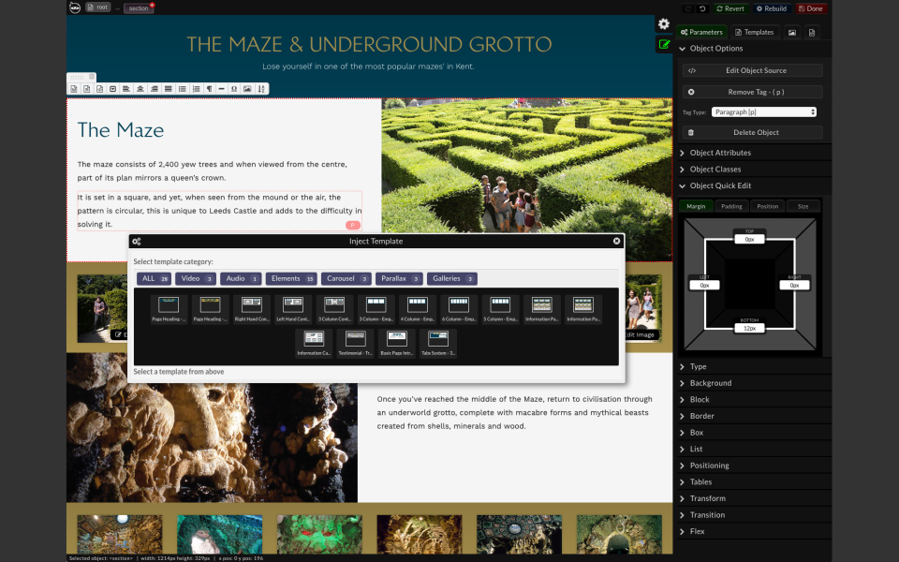Click the dropdown box icon in editor toolbar

click(113, 89)
